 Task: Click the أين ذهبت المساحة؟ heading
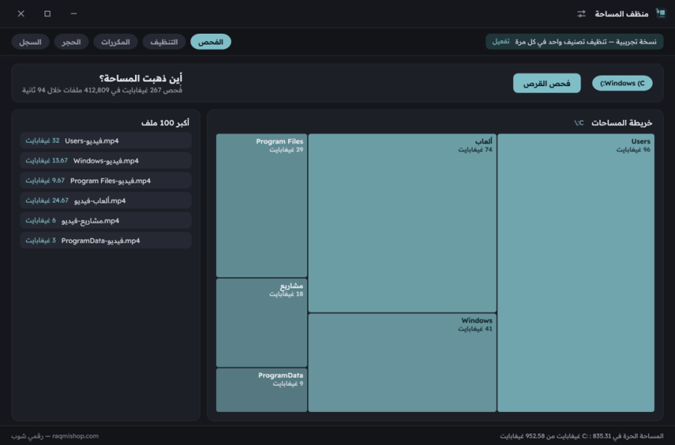pos(141,78)
